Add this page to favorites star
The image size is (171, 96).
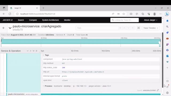[124, 14]
